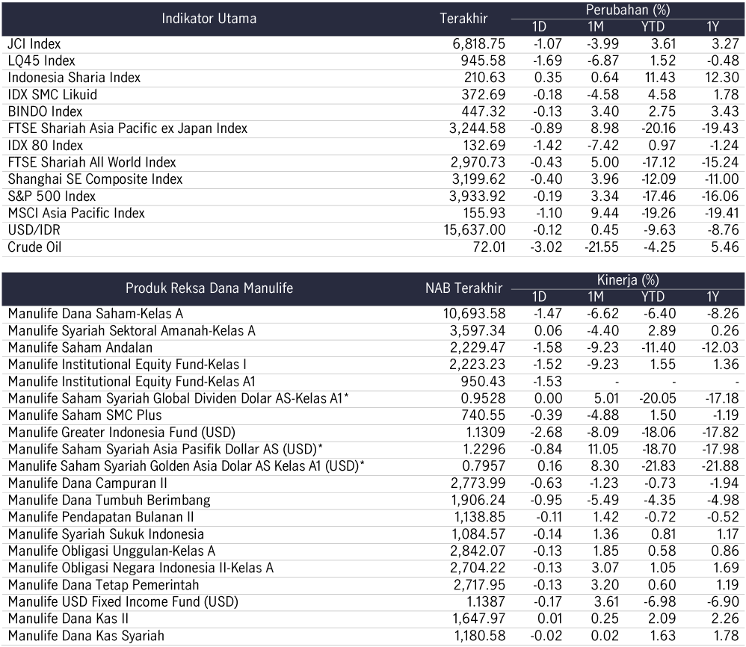Select USD Fixed Income NAB 1.1387
Image resolution: width=746 pixels, height=647 pixels.
coord(486,602)
